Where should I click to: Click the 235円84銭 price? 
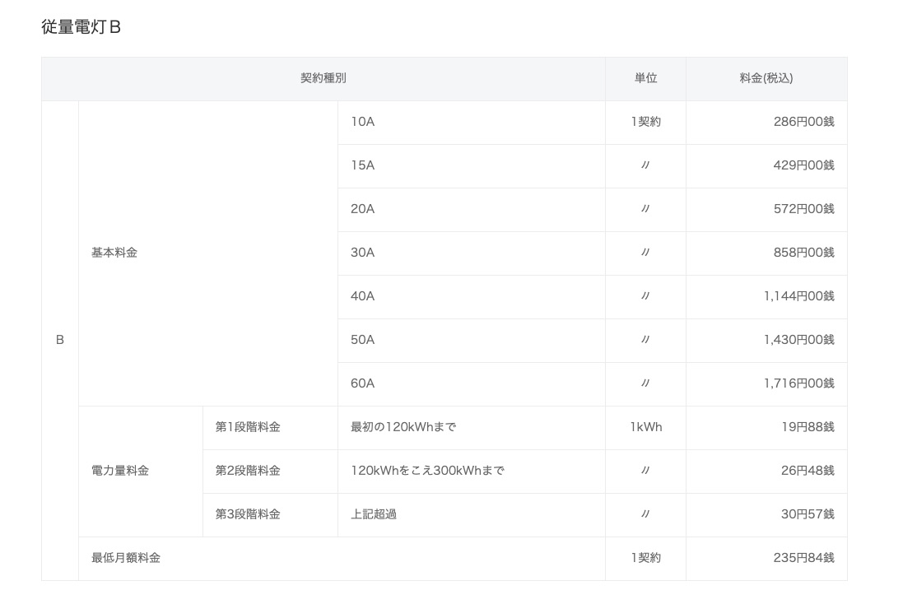[x=804, y=558]
